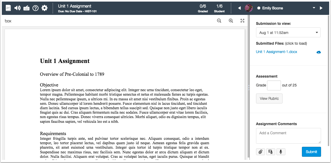The height and width of the screenshot is (163, 331).
Task: Click the Overview of Pre-Colonial to 1789 line
Action: [x=72, y=74]
